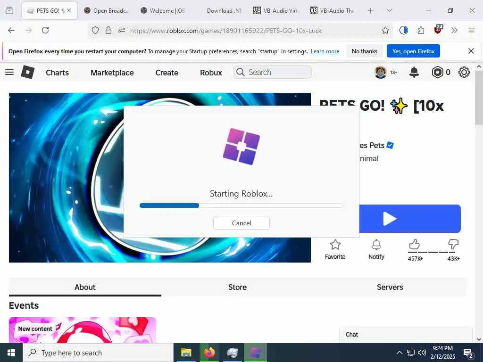483x362 pixels.
Task: Select the Windows taskbar search box
Action: pyautogui.click(x=98, y=353)
